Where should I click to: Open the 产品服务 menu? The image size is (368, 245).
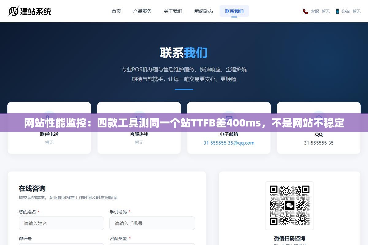point(142,11)
